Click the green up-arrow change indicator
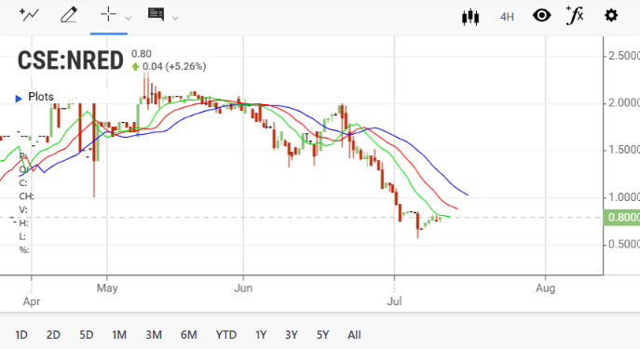Image resolution: width=640 pixels, height=349 pixels. [135, 66]
